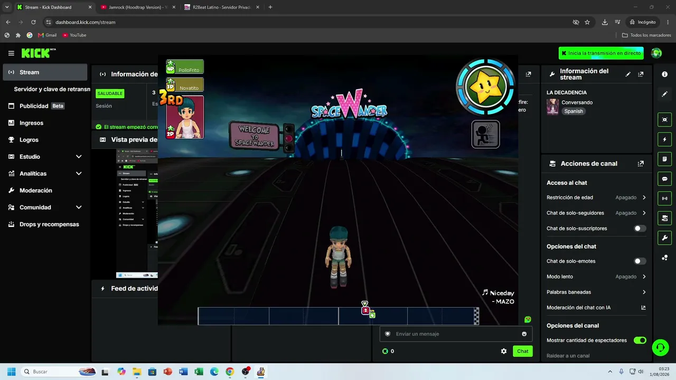Click the lightning bolt sidebar icon

coord(664,139)
